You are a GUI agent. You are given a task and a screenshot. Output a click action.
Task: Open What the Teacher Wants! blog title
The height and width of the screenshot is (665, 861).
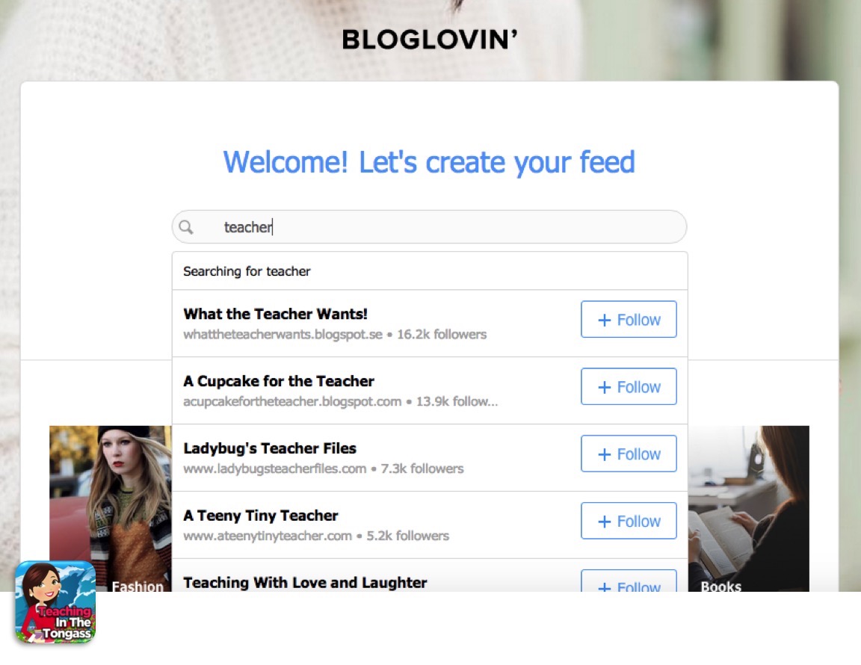point(275,314)
